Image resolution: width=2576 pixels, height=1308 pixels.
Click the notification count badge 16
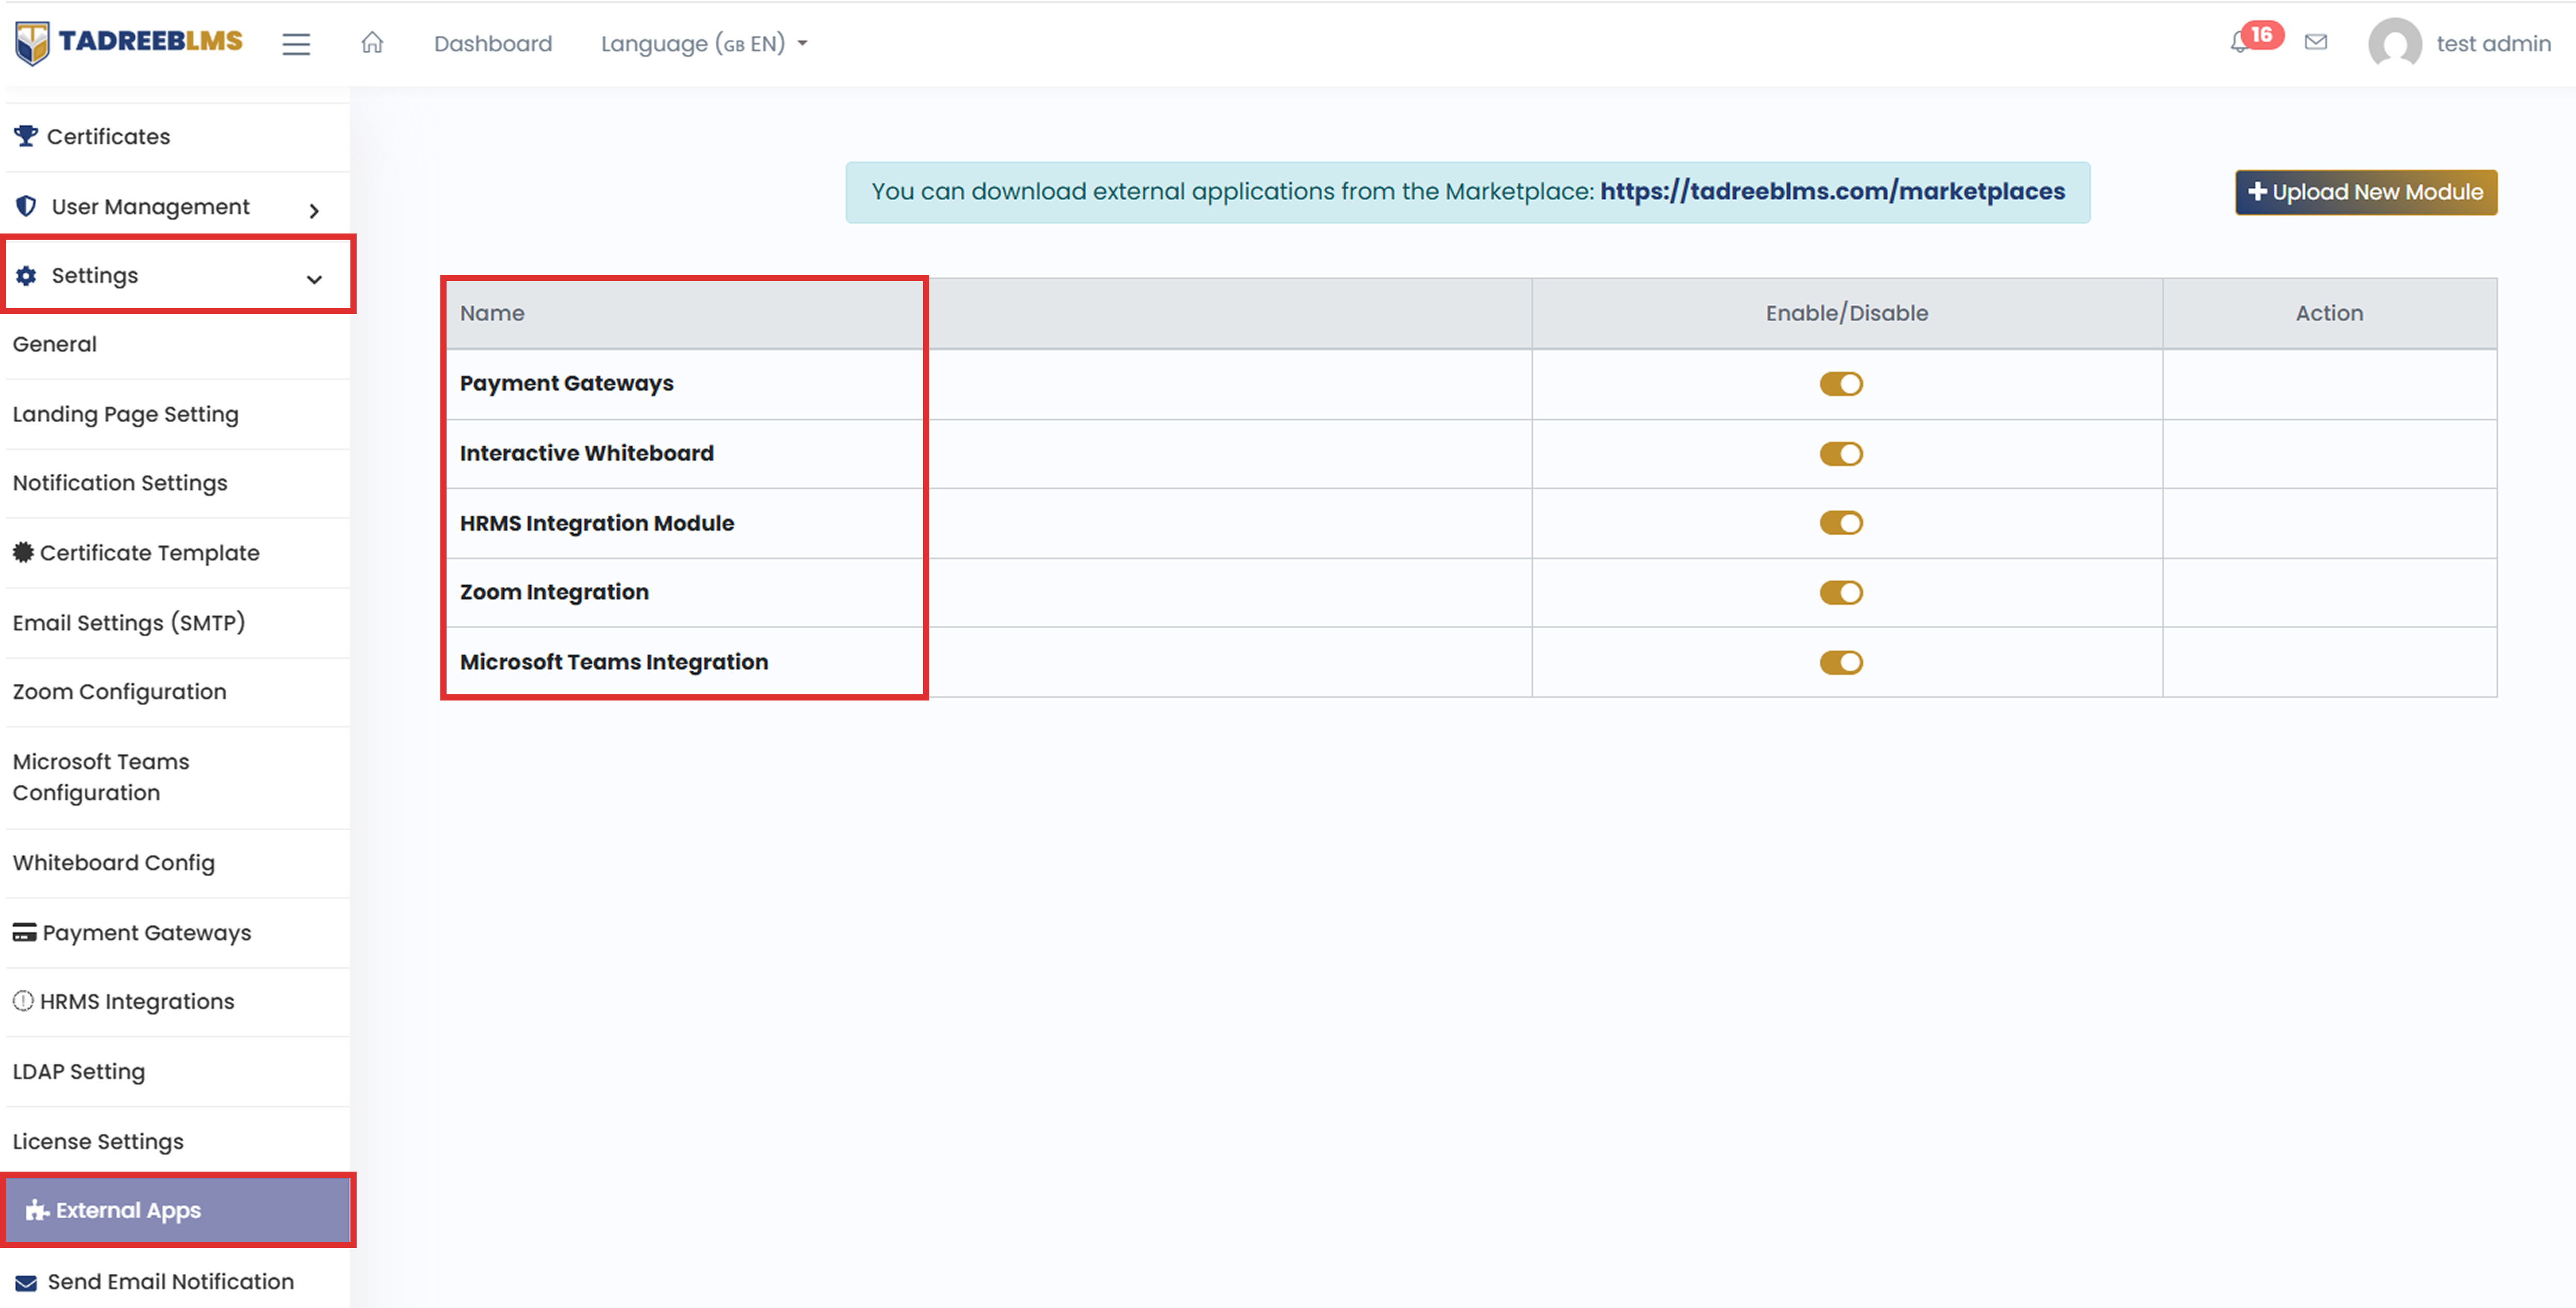(x=2262, y=34)
